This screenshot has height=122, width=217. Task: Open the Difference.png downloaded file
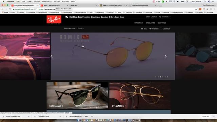[x=43, y=116]
